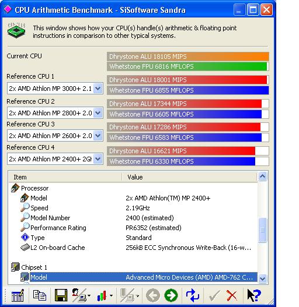Click the Whetstone FPU 6855 MFLOPS bar
299x307 pixels.
[188, 90]
